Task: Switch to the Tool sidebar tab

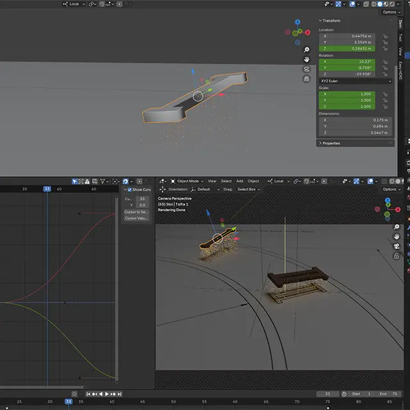Action: click(401, 37)
